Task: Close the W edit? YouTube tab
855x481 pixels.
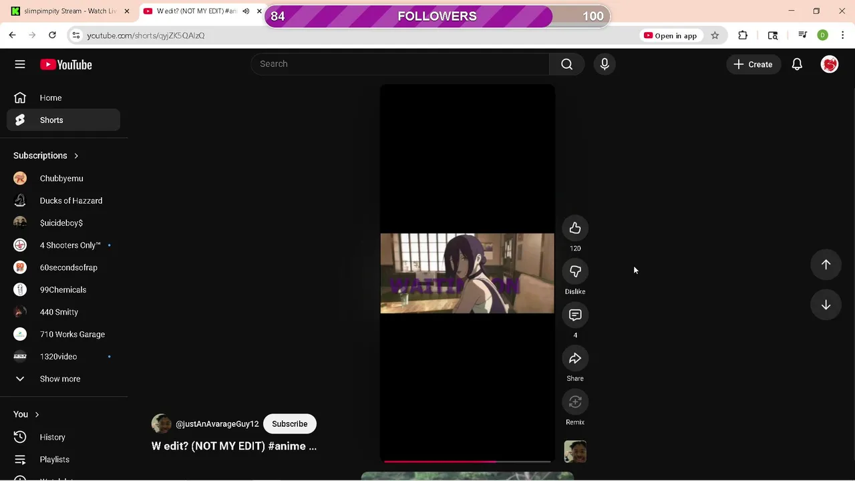Action: click(259, 11)
